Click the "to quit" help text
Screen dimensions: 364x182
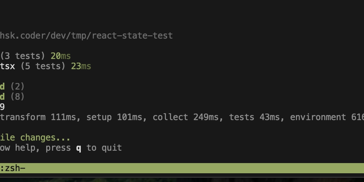pos(104,148)
